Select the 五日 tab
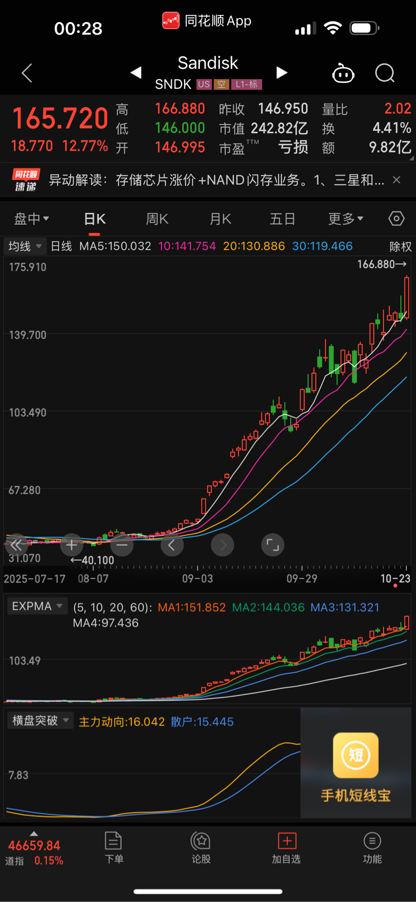Screen dimensions: 416x902 [x=283, y=219]
